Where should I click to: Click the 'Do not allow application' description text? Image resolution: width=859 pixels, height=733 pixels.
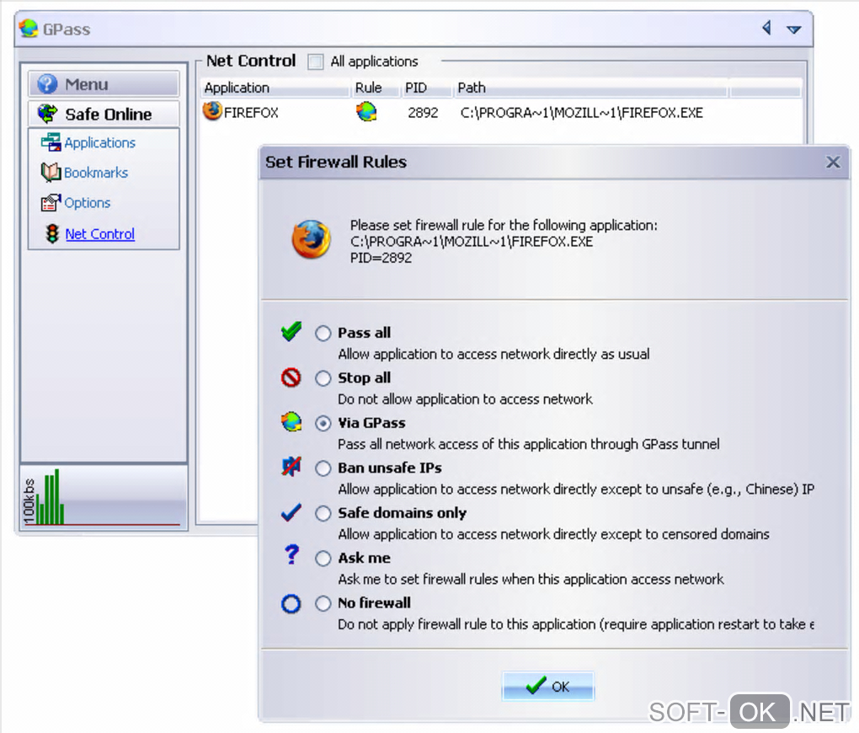465,399
